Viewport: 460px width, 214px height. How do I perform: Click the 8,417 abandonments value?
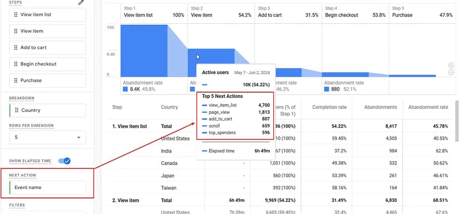(x=390, y=126)
